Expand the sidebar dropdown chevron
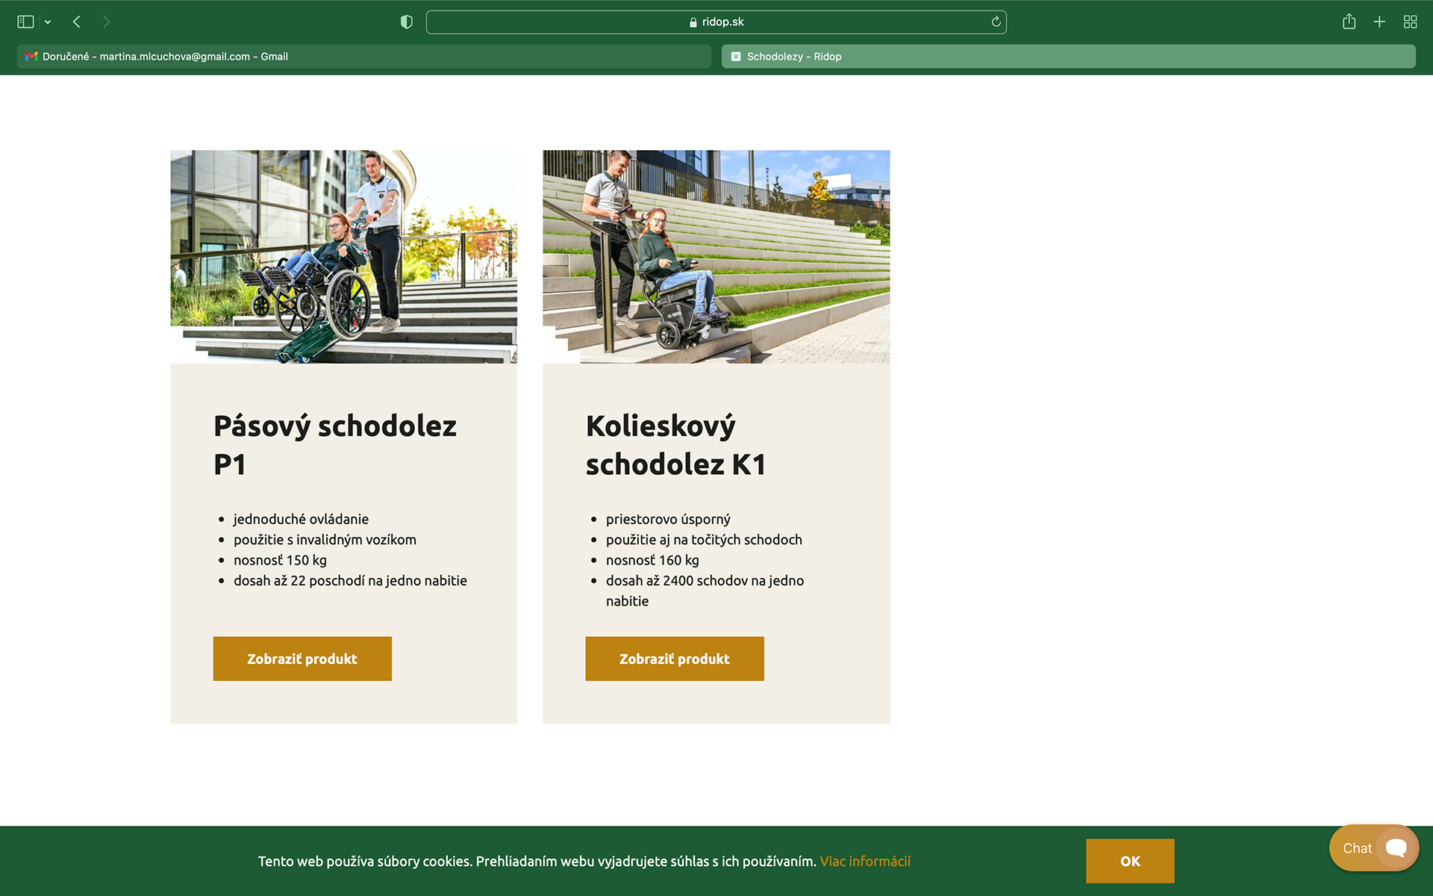The width and height of the screenshot is (1433, 896). tap(48, 22)
